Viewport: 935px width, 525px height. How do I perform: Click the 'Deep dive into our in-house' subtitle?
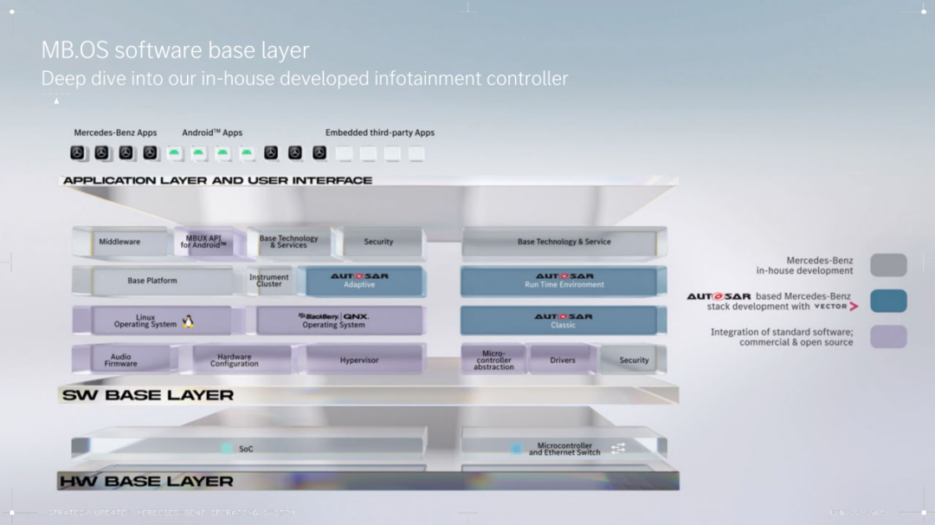pyautogui.click(x=305, y=78)
